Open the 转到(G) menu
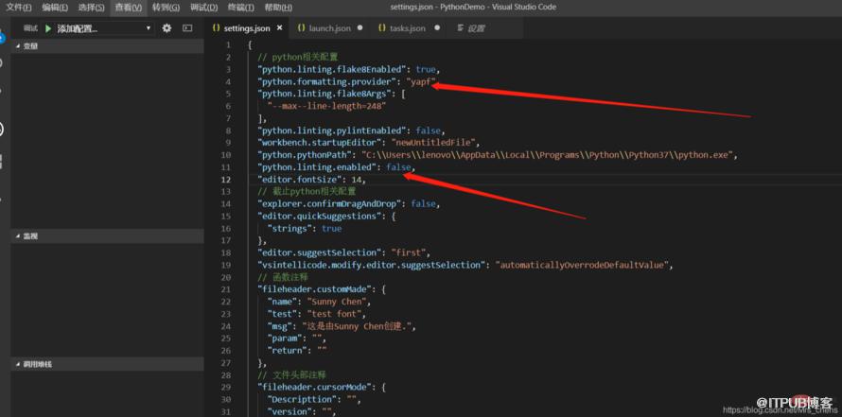842x417 pixels. pyautogui.click(x=166, y=8)
